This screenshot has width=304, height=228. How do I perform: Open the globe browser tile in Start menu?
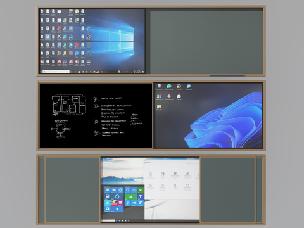(120, 190)
